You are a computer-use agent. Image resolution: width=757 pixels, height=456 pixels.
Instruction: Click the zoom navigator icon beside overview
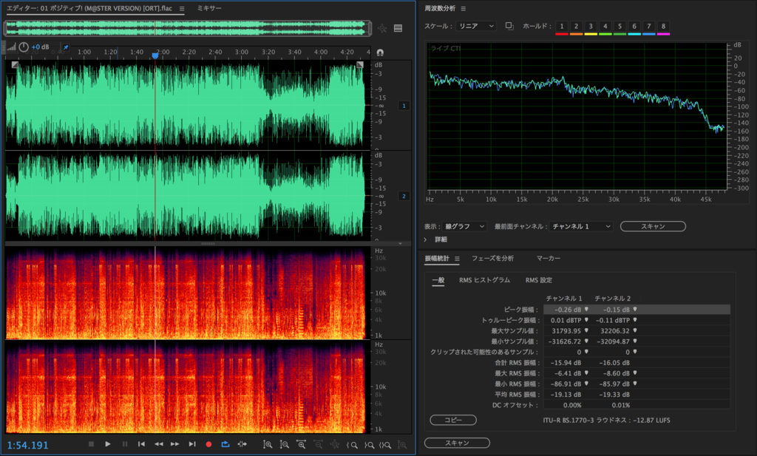382,29
